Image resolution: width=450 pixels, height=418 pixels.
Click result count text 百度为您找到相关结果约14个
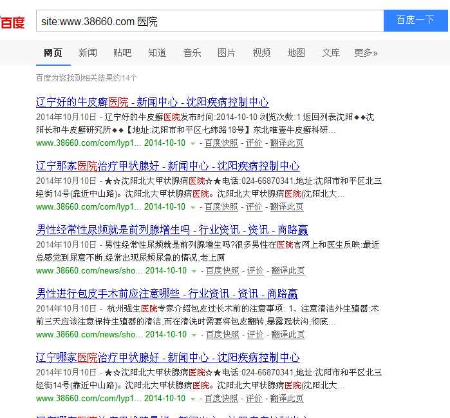click(x=87, y=78)
